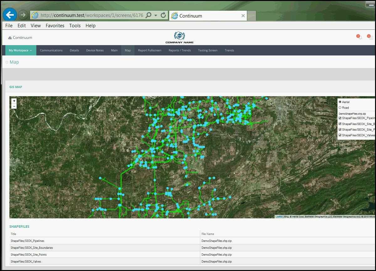The image size is (376, 271).
Task: Uncheck the SEOK_Valves layer checkbox
Action: coord(340,135)
